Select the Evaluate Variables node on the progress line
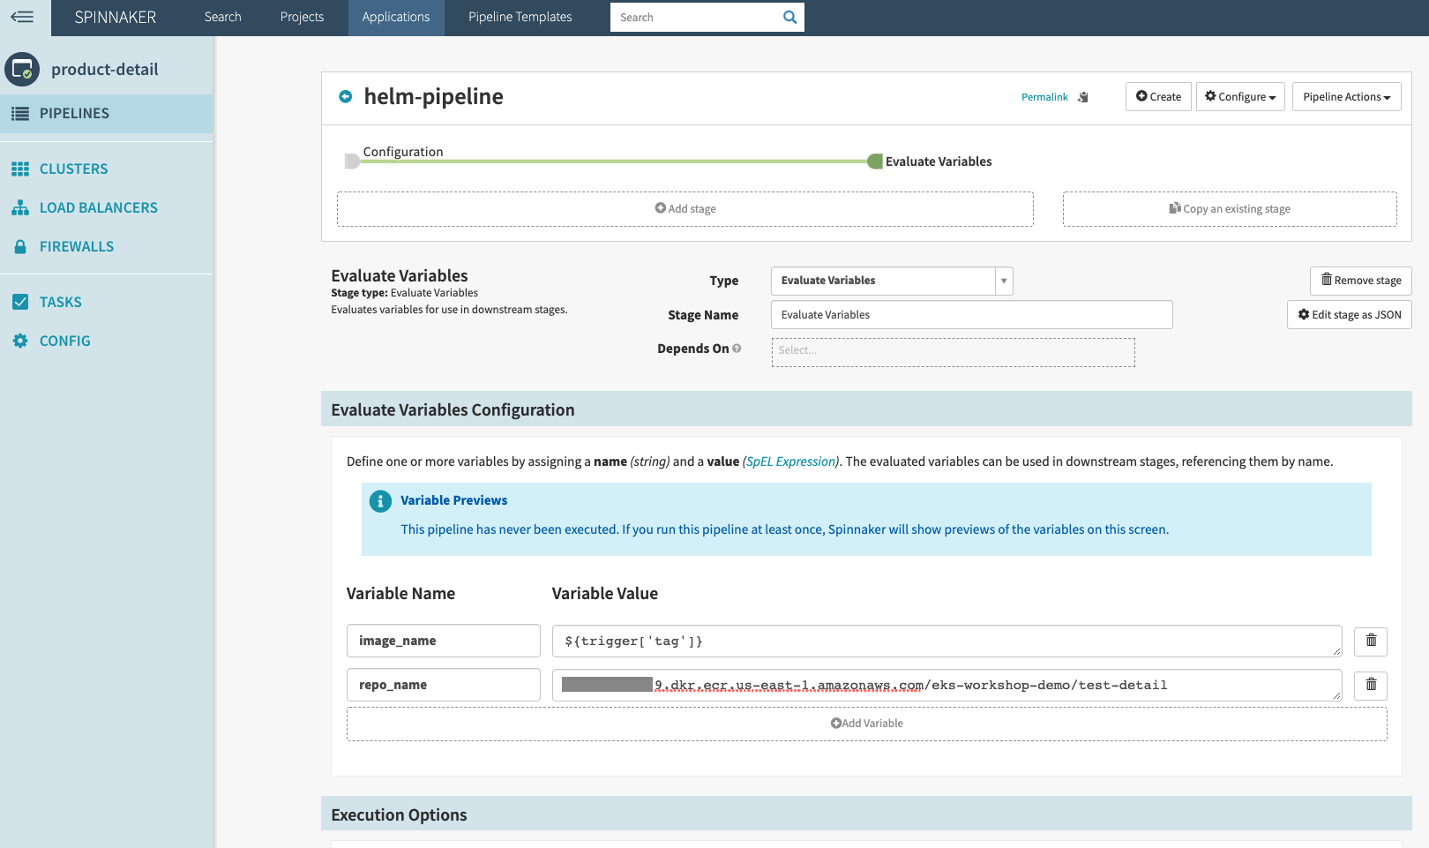 874,161
